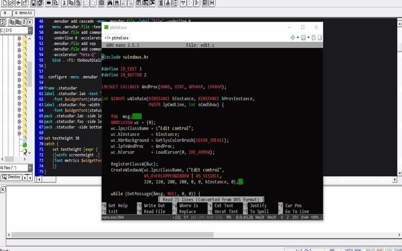Click the Save All stacked disks icon
Screen dimensions: 402x251
40,3
